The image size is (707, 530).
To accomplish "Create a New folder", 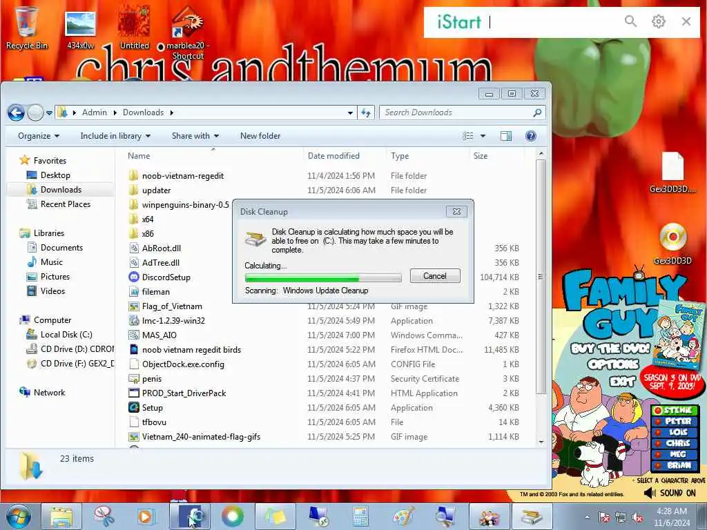I will (260, 136).
